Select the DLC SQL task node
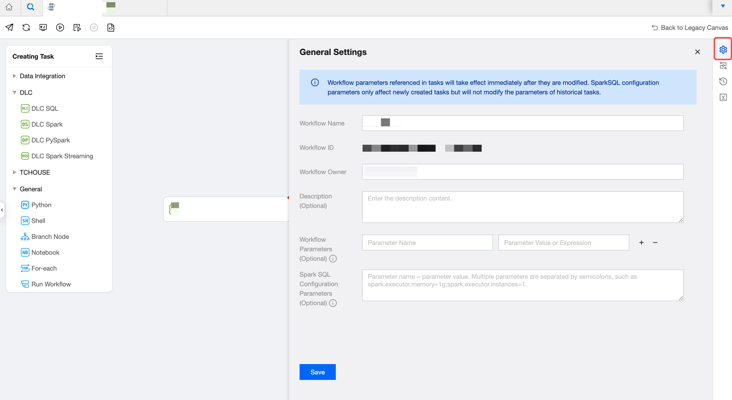The height and width of the screenshot is (400, 732). (x=45, y=108)
